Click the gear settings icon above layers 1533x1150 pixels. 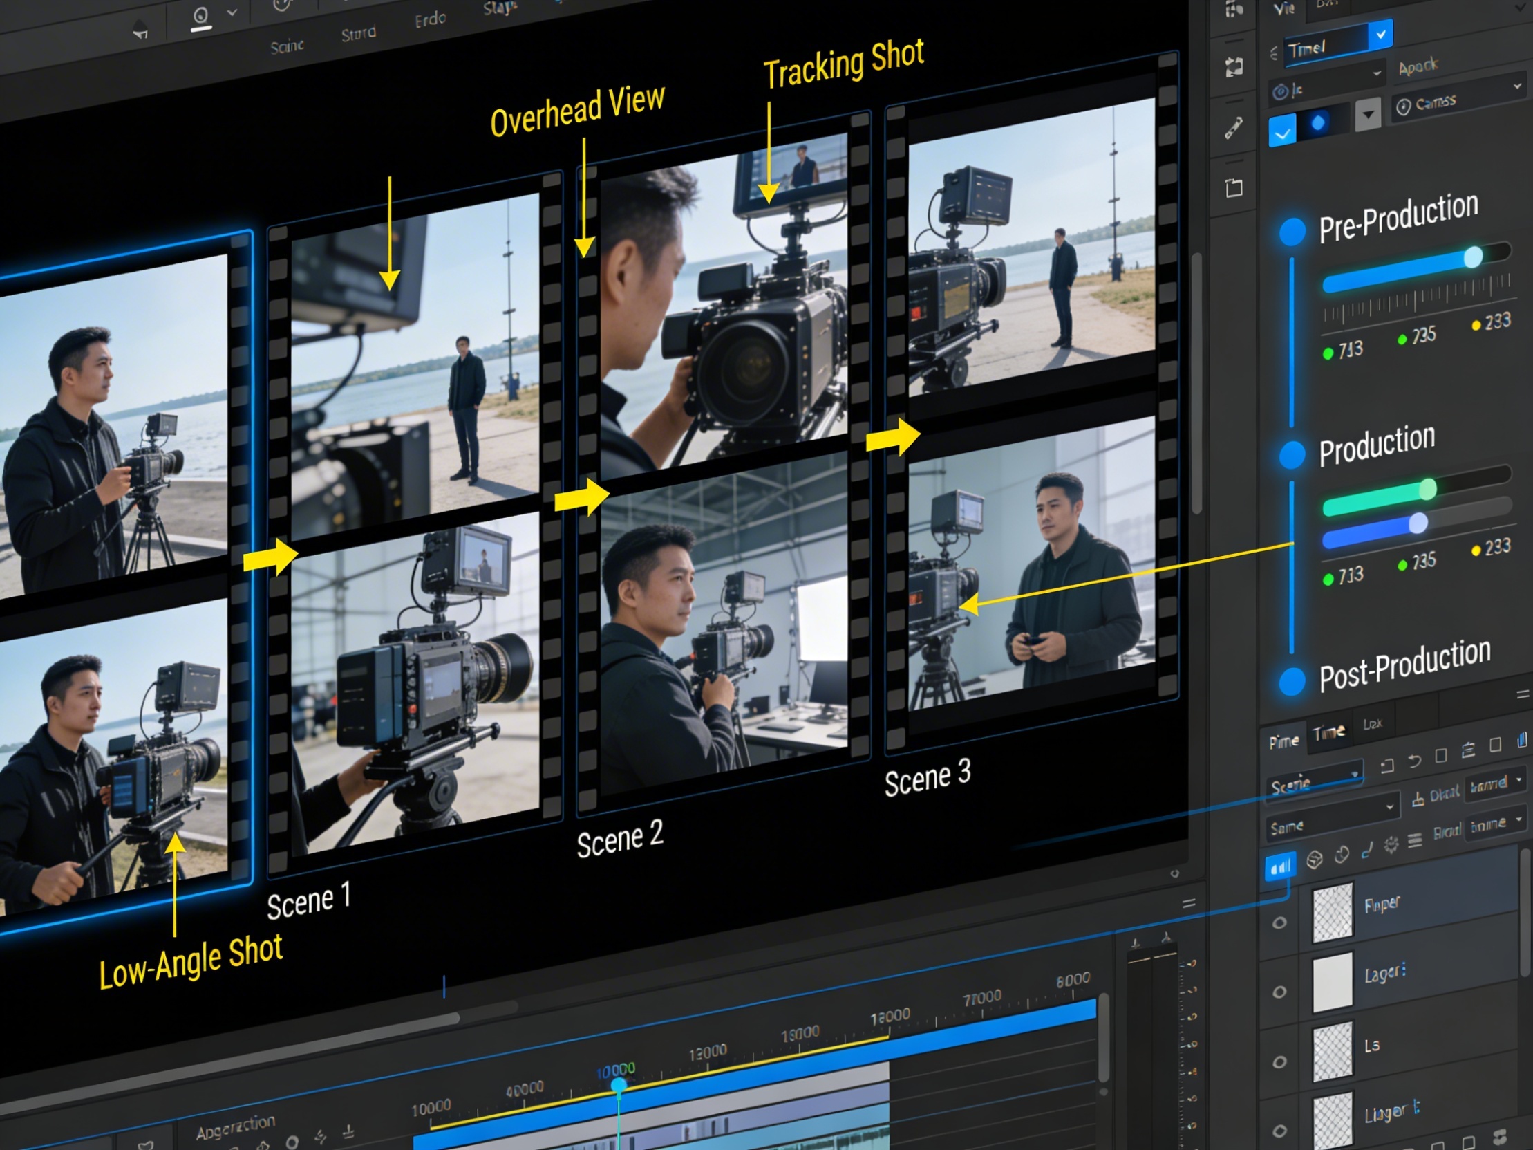pyautogui.click(x=1391, y=844)
